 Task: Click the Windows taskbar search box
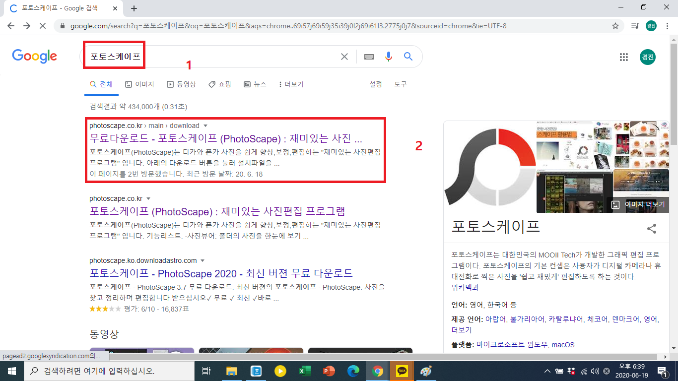[x=109, y=371]
